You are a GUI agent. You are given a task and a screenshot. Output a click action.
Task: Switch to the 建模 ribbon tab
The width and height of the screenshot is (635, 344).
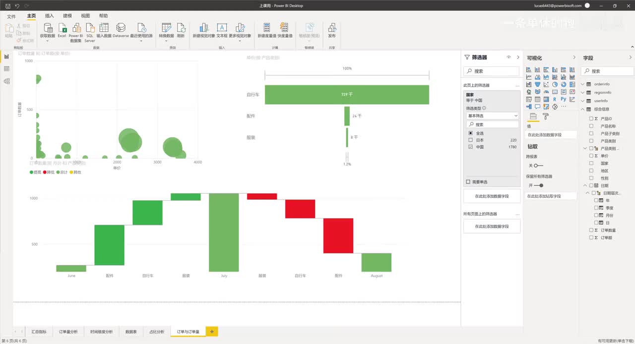tap(67, 16)
